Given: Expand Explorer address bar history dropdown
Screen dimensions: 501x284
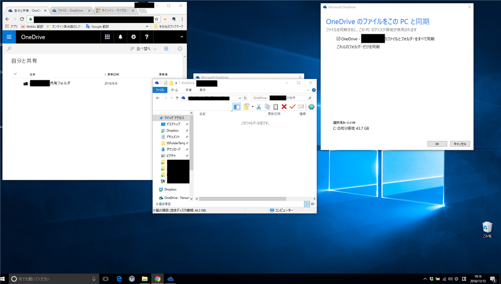Looking at the screenshot, I should [x=240, y=98].
